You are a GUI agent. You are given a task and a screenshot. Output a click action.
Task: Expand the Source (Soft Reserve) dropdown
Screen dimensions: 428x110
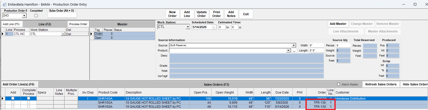294,45
